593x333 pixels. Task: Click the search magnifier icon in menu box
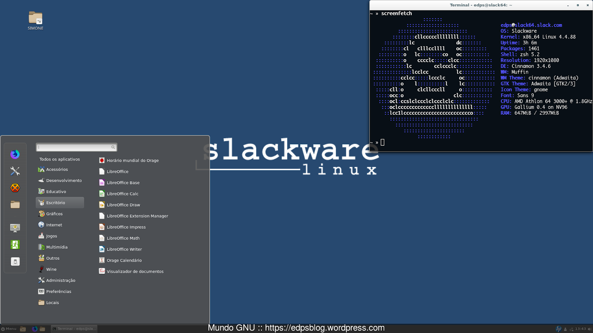pos(113,147)
